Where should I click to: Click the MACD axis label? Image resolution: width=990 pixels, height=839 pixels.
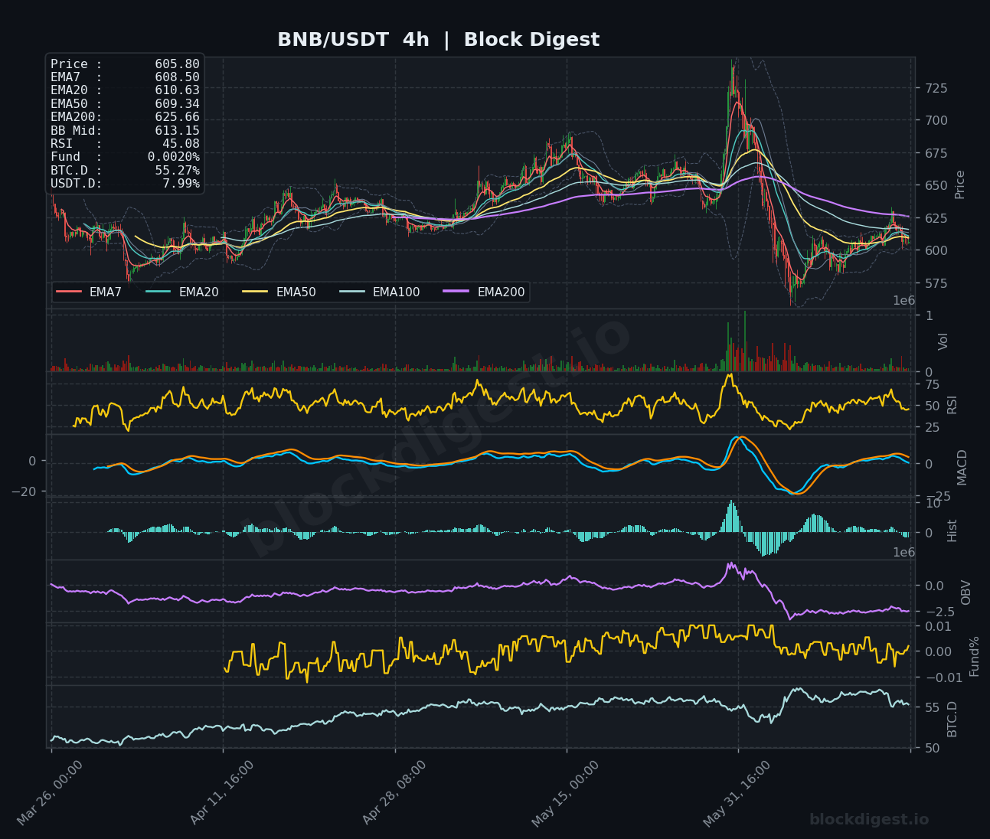coord(962,467)
